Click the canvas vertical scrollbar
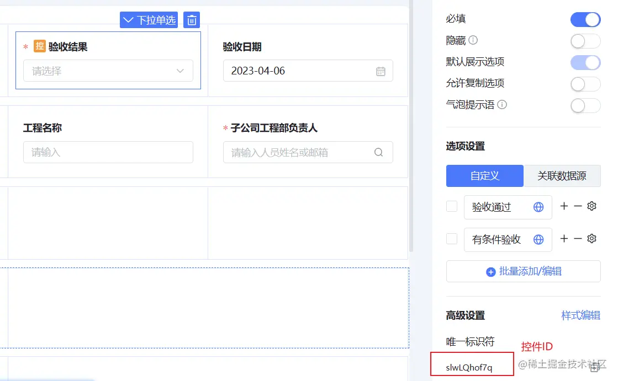The image size is (618, 381). pyautogui.click(x=411, y=126)
